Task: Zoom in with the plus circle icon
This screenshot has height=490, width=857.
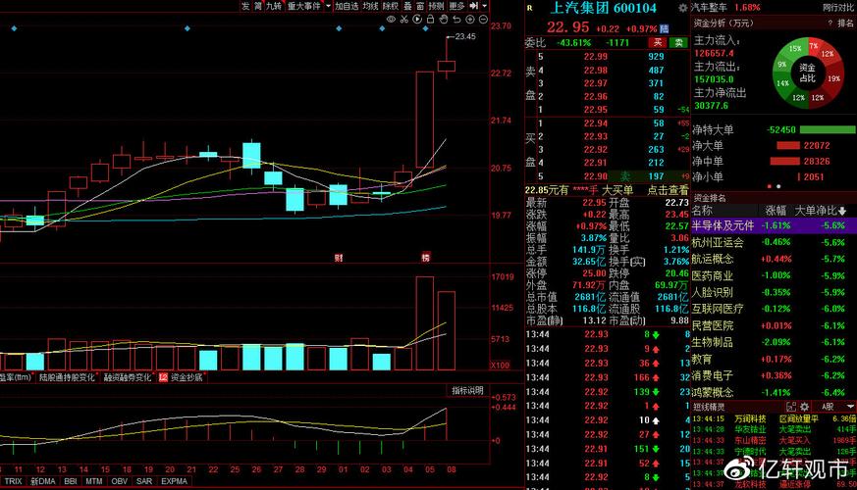Action: click(x=470, y=20)
